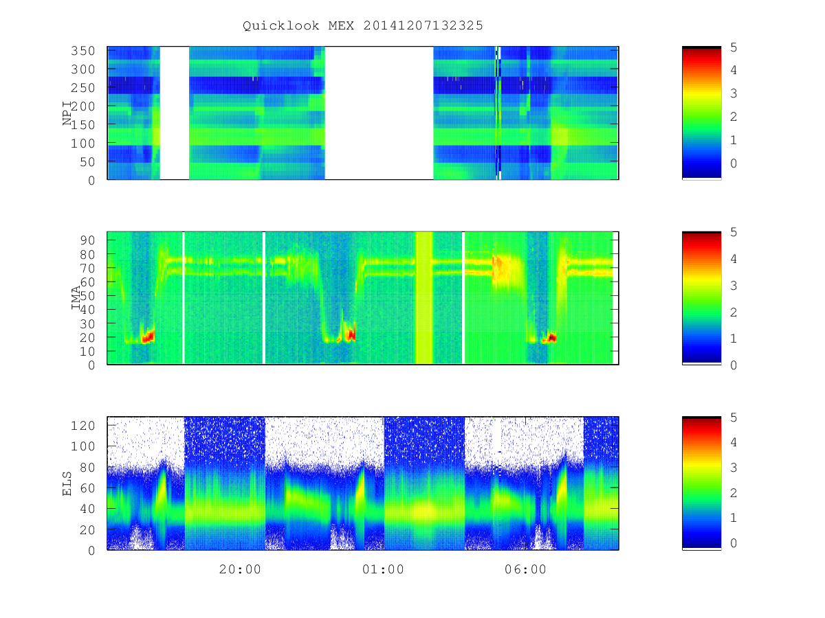Click the 3 label on NPI colorbar
This screenshot has width=825, height=618.
click(x=734, y=93)
